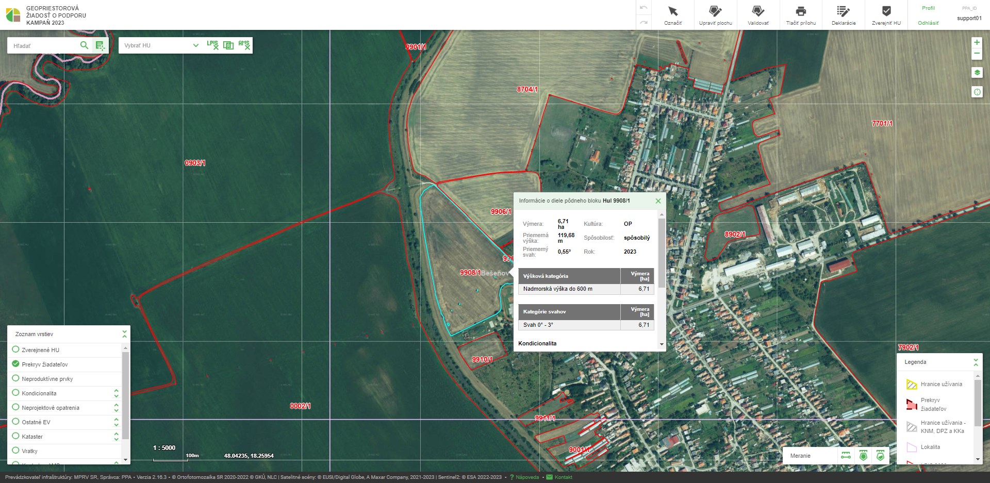Click the Meranie label
The height and width of the screenshot is (483, 990).
pos(800,456)
